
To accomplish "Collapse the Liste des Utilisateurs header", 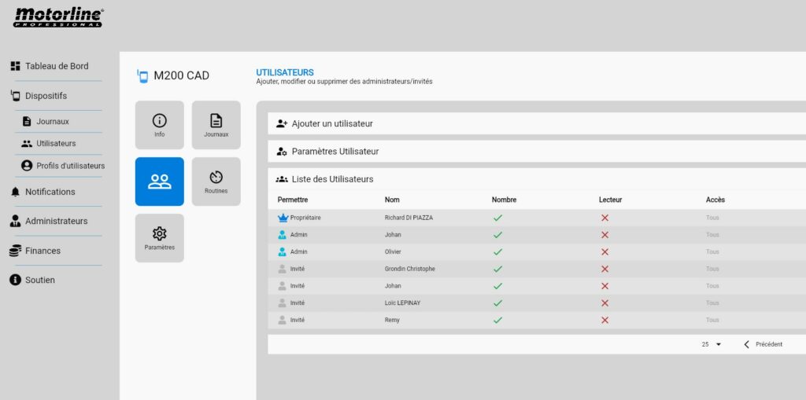I will click(332, 179).
